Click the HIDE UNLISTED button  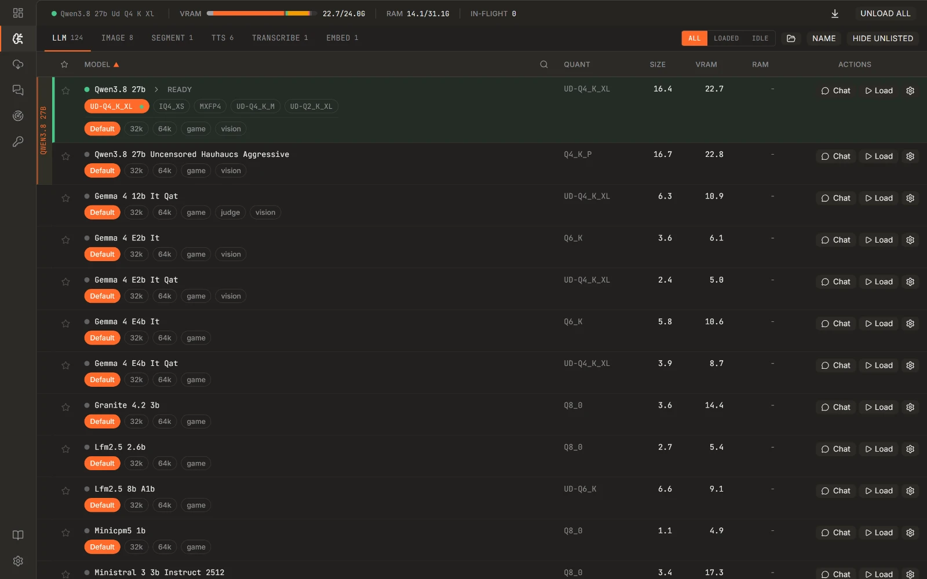coord(883,38)
